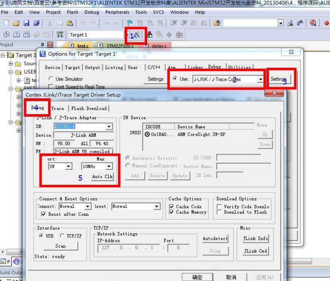
Task: Enable the Verify Code Download checkbox
Action: pyautogui.click(x=219, y=207)
